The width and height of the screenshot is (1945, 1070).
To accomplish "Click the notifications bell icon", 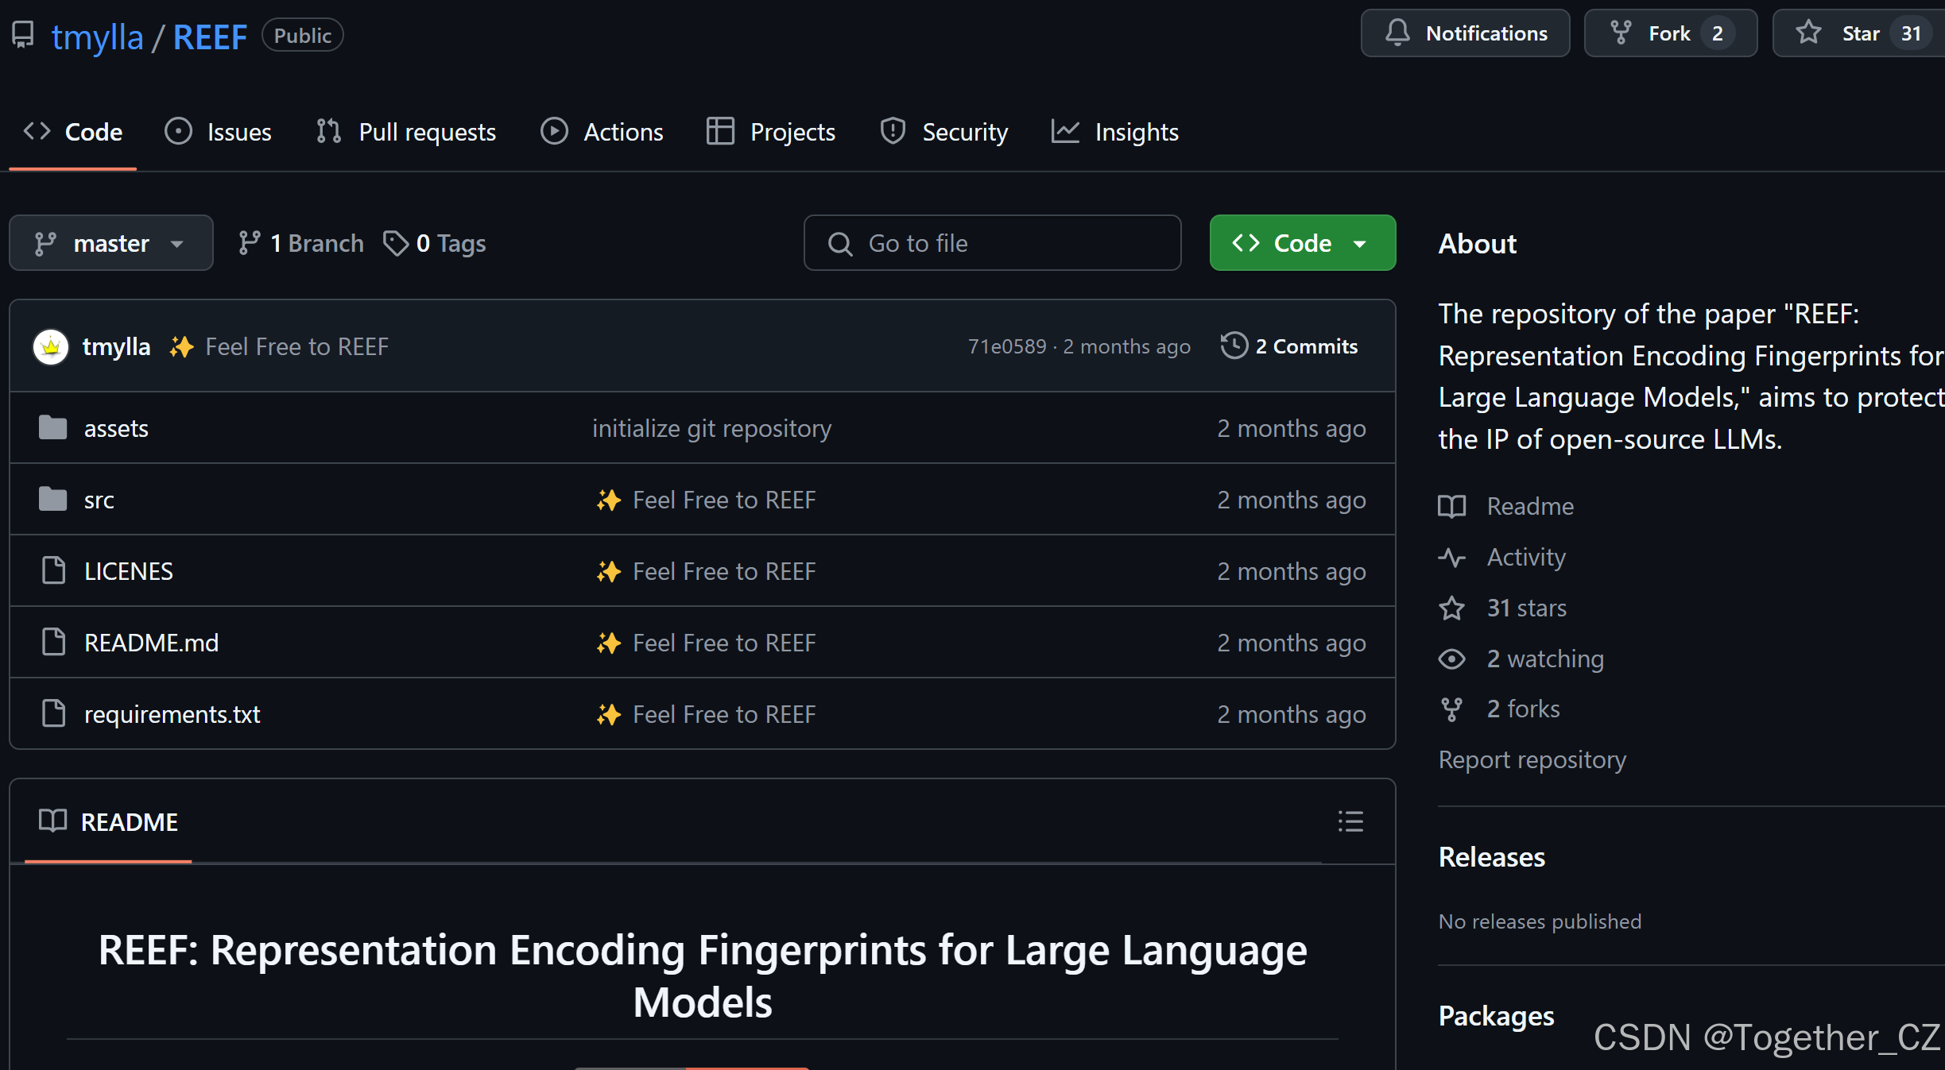I will tap(1397, 33).
